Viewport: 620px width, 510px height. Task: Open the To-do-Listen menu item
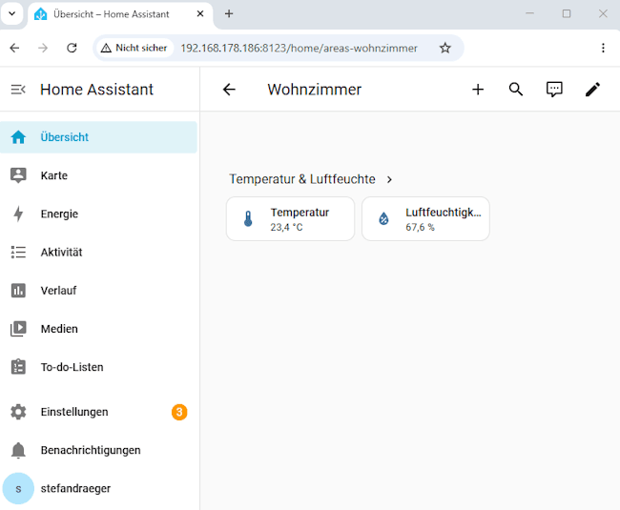coord(98,367)
